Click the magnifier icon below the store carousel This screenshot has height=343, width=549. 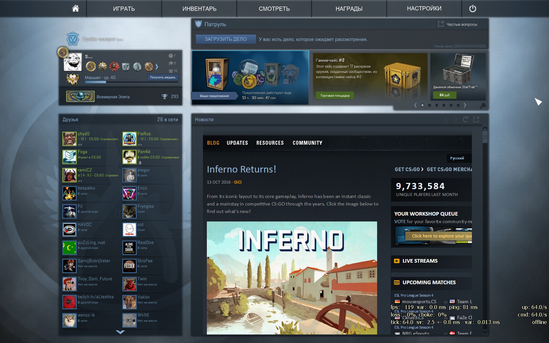482,106
